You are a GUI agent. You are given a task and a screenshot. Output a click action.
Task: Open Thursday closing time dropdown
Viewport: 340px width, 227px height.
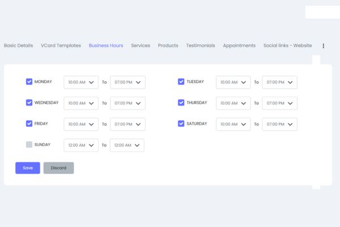(279, 103)
